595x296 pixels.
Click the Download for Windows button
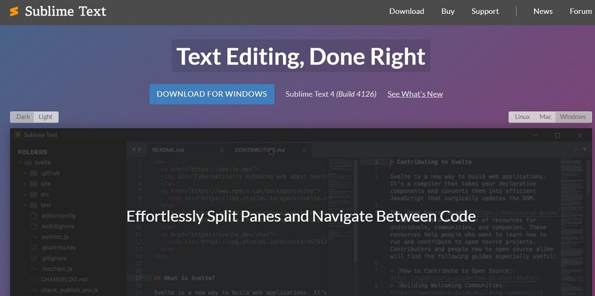212,94
